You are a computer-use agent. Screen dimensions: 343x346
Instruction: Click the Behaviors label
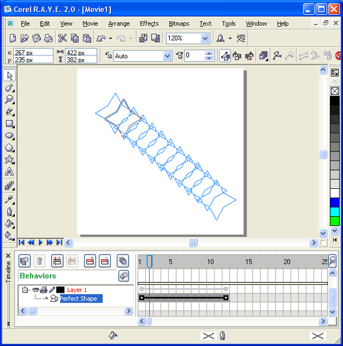[38, 276]
